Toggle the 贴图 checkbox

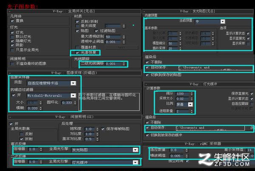[77, 31]
